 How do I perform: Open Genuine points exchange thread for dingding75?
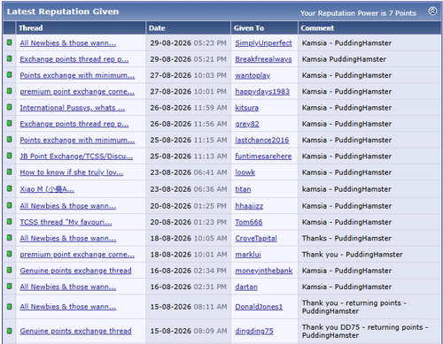(x=75, y=331)
